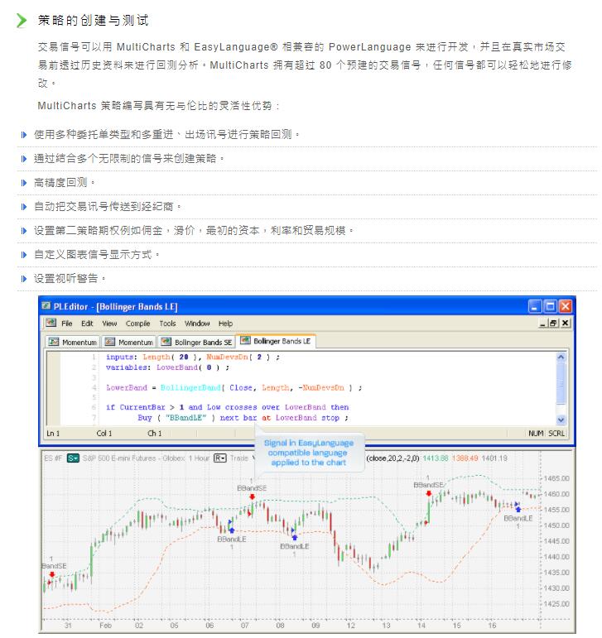Click the blue BBandLE arrow near 08
This screenshot has width=602, height=638.
[x=295, y=538]
